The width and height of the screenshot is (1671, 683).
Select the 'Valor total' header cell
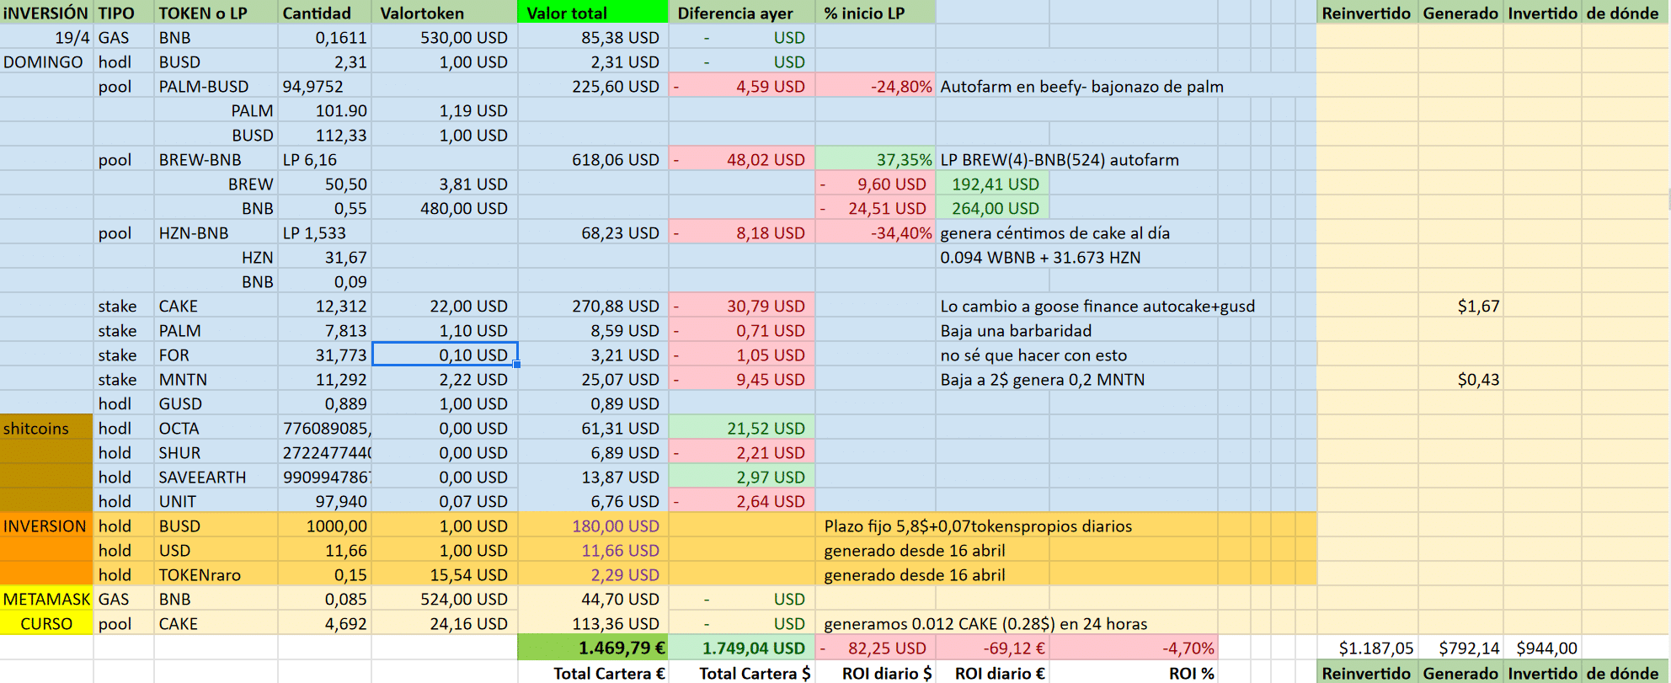click(x=592, y=13)
